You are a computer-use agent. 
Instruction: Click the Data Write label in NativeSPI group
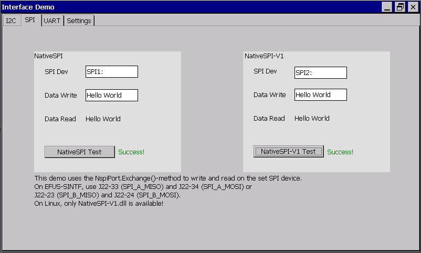tap(61, 96)
